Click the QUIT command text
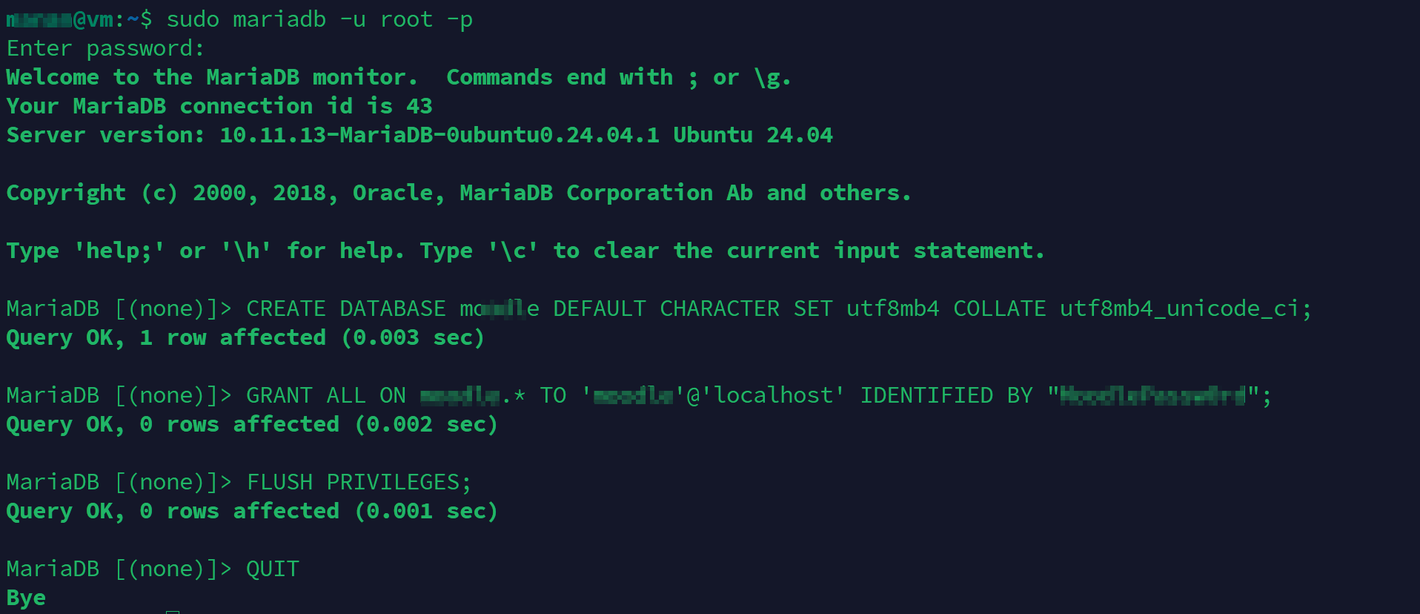The width and height of the screenshot is (1420, 614). click(x=272, y=569)
